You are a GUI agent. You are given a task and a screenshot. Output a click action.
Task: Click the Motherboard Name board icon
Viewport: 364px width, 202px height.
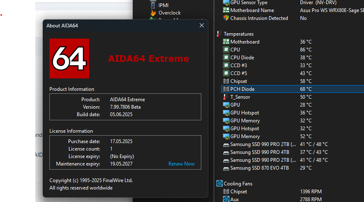tap(226, 10)
